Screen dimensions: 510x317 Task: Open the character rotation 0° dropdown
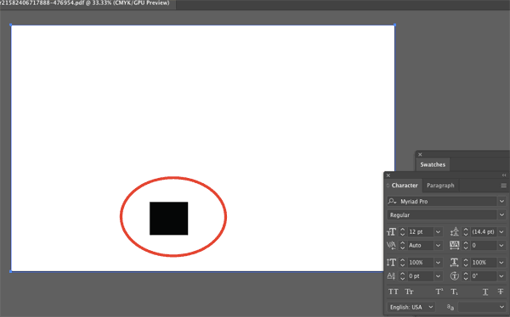(501, 276)
